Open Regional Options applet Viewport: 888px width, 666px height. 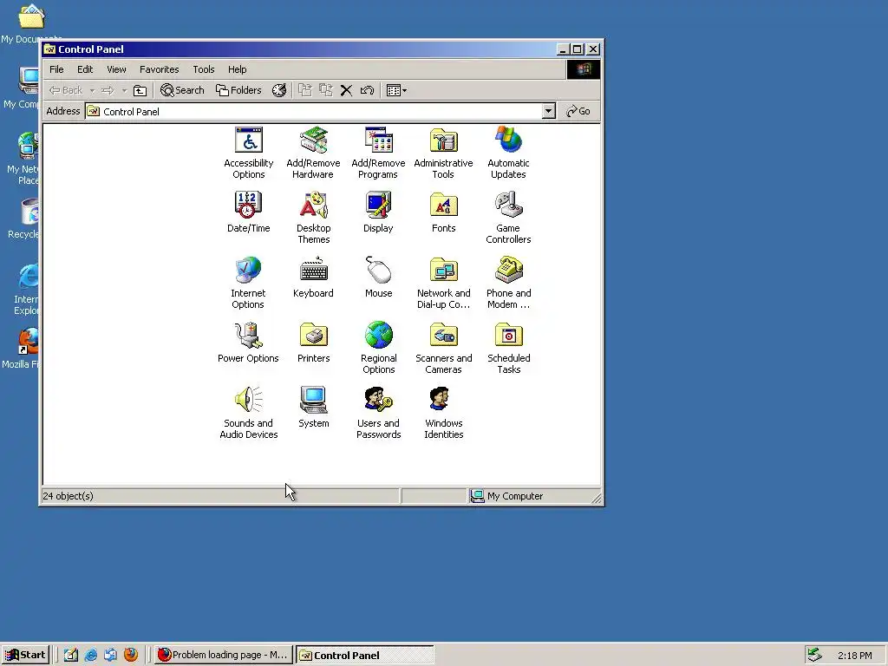pos(378,349)
